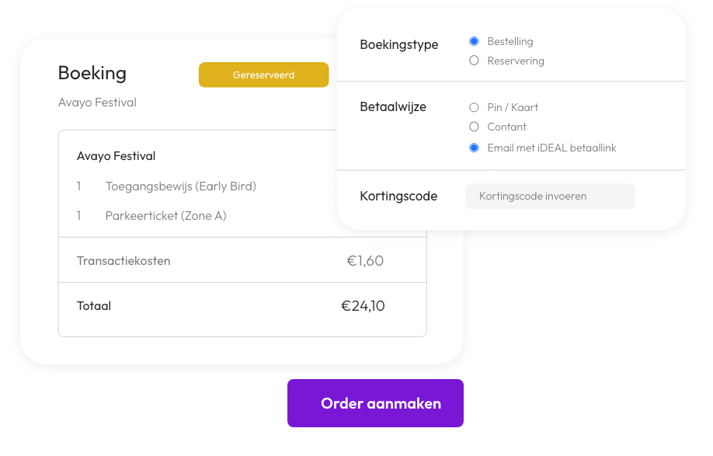Click the Avayo Festival subtitle under Boeking

tap(97, 103)
